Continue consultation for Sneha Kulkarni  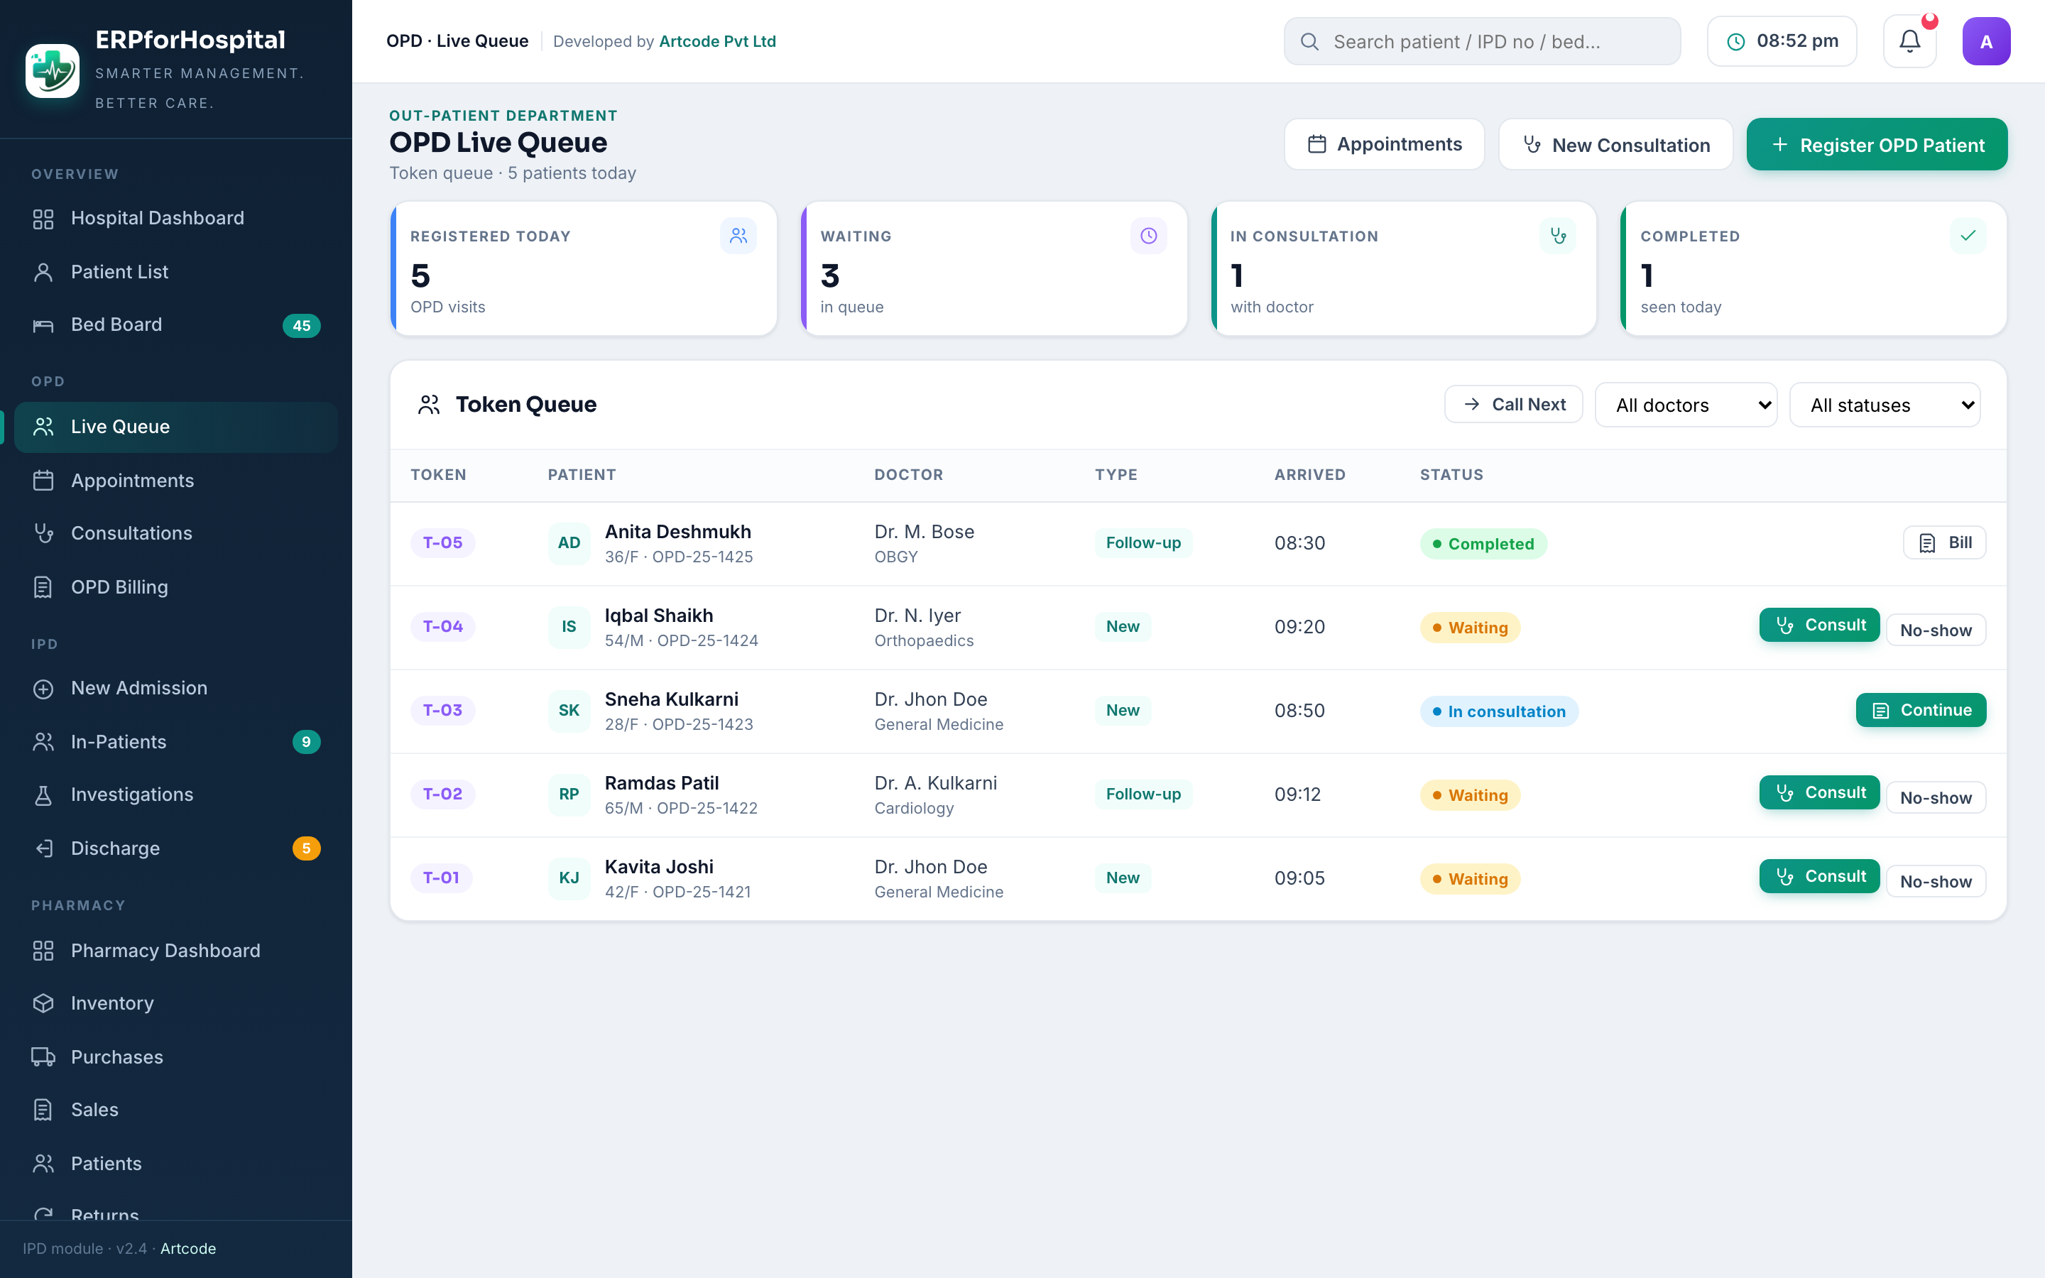coord(1921,710)
